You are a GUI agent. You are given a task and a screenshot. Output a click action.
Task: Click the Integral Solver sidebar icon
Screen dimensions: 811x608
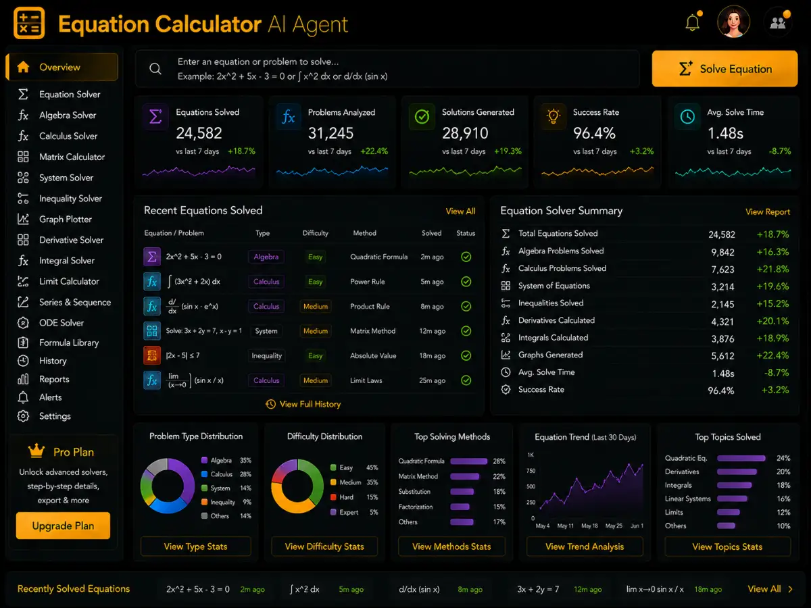click(23, 261)
